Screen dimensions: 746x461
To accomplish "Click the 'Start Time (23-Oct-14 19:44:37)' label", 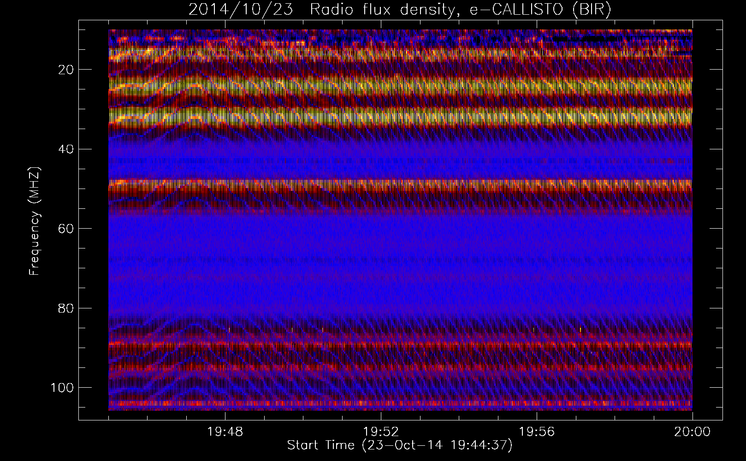I will [400, 445].
